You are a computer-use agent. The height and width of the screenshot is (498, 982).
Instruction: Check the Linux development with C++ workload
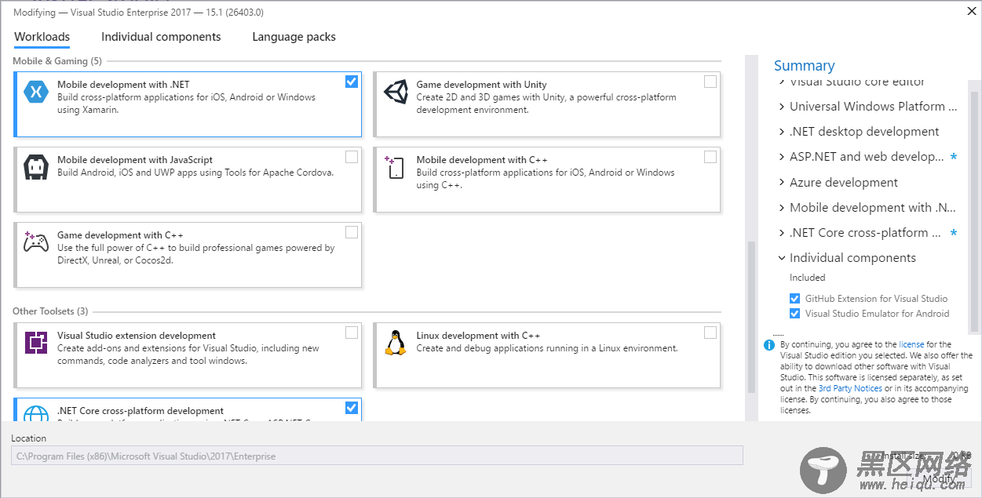point(710,333)
